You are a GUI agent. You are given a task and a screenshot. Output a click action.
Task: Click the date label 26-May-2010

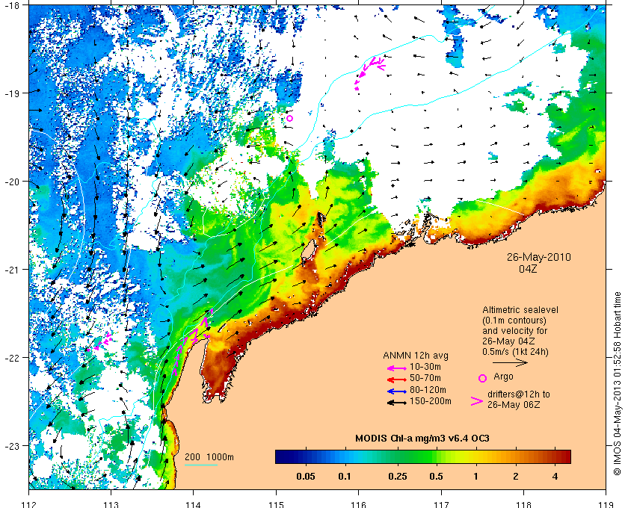[x=539, y=257]
